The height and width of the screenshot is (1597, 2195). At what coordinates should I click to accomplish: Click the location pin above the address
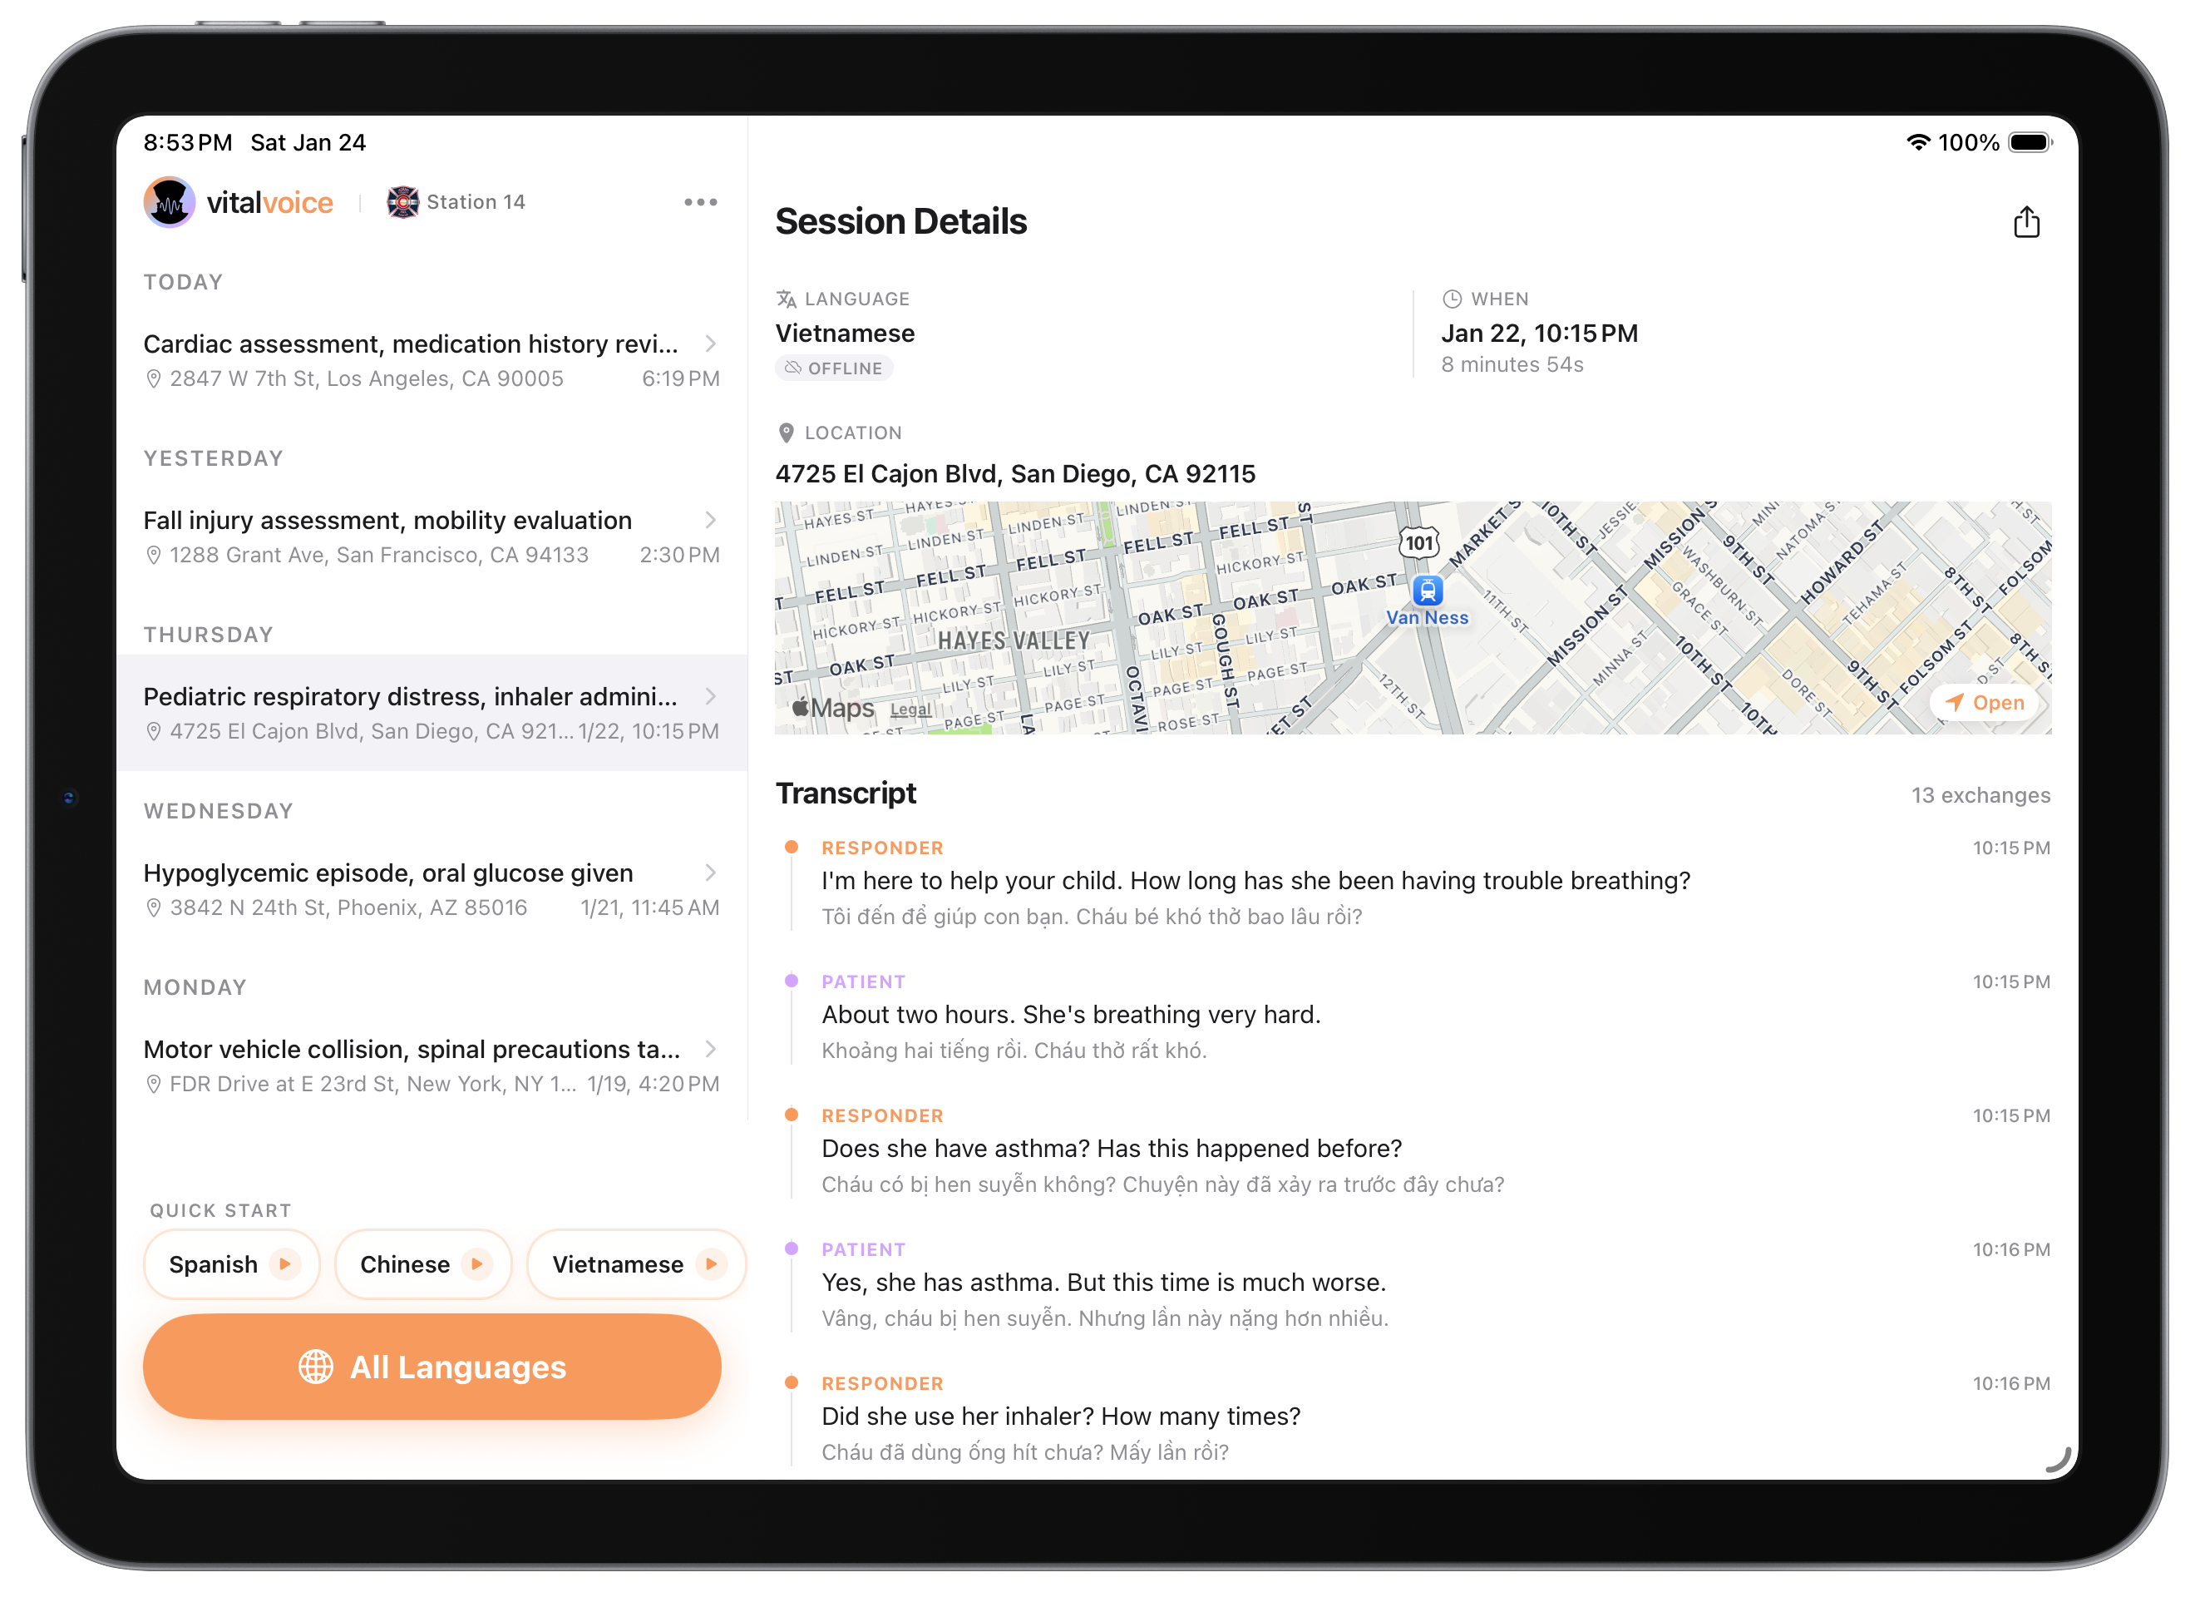click(786, 432)
